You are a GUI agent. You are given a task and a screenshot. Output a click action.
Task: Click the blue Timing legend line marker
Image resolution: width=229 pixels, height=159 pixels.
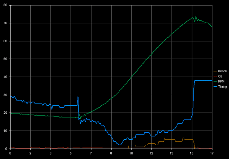[x=215, y=86]
